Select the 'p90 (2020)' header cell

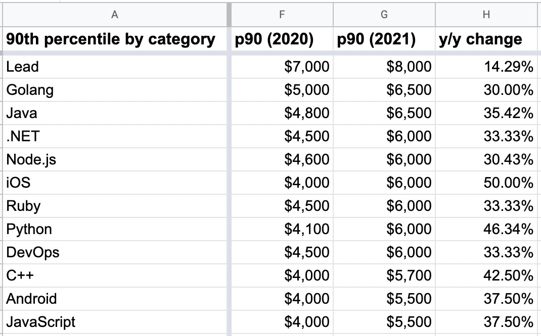point(282,39)
